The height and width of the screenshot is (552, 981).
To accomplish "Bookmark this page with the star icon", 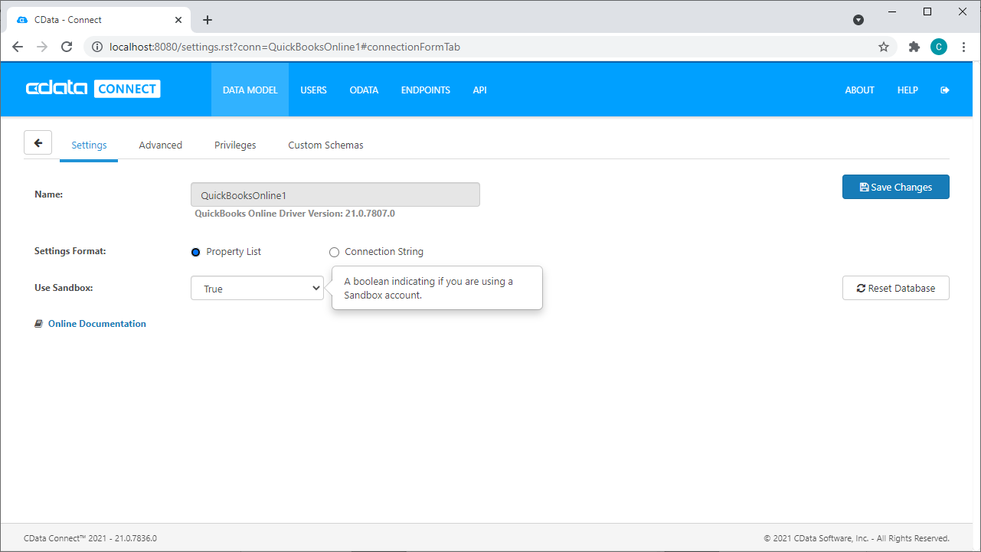I will click(x=884, y=47).
